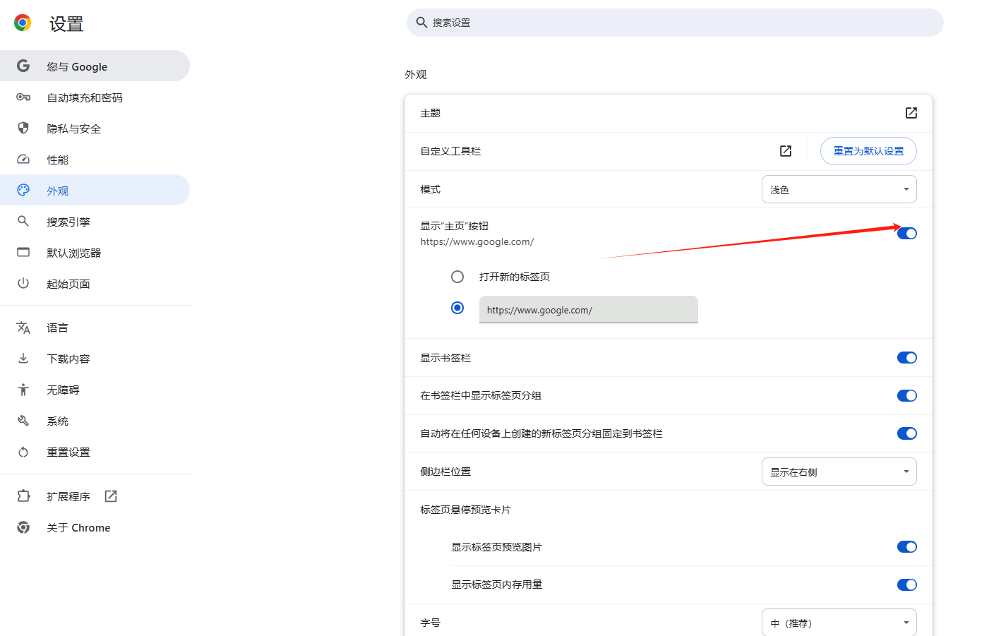Image resolution: width=1001 pixels, height=636 pixels.
Task: Open 性能 settings section
Action: coord(95,160)
